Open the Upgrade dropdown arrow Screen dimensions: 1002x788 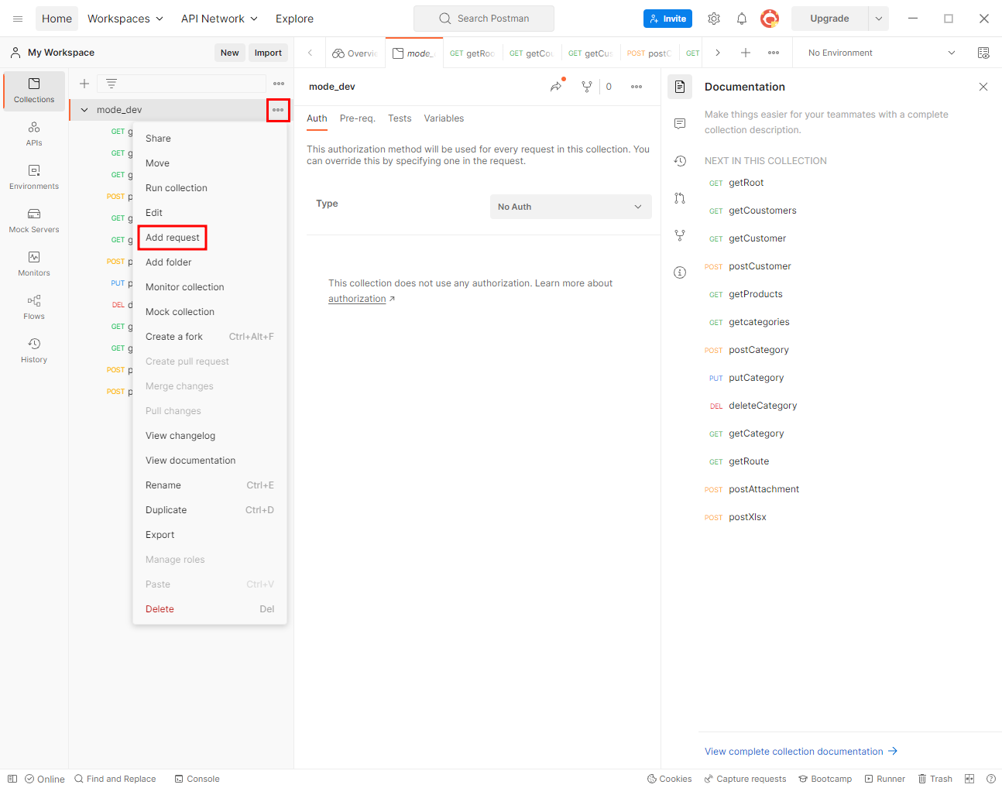pyautogui.click(x=879, y=19)
